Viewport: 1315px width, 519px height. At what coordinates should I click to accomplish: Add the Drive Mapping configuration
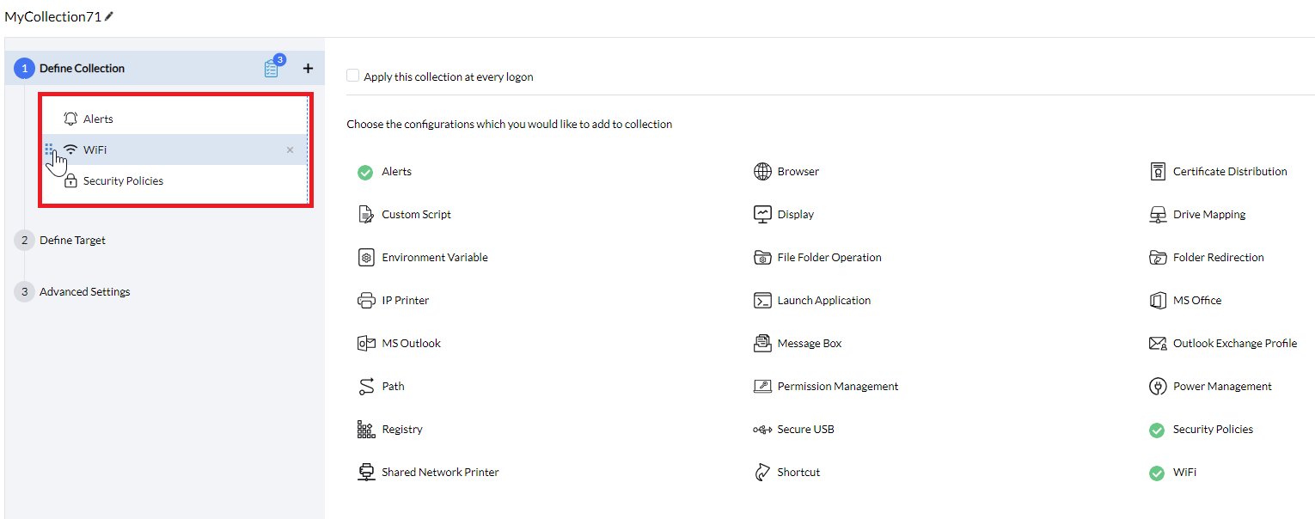[x=1208, y=215]
